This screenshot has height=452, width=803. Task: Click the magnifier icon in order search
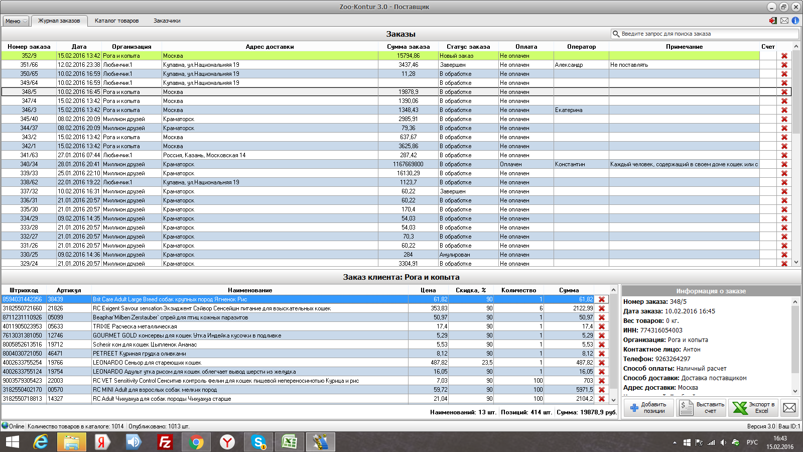click(x=616, y=34)
